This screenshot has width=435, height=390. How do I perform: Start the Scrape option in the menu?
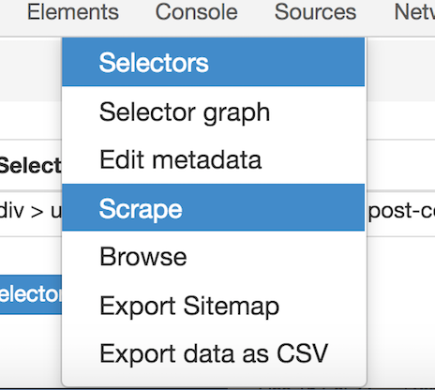[x=213, y=207]
